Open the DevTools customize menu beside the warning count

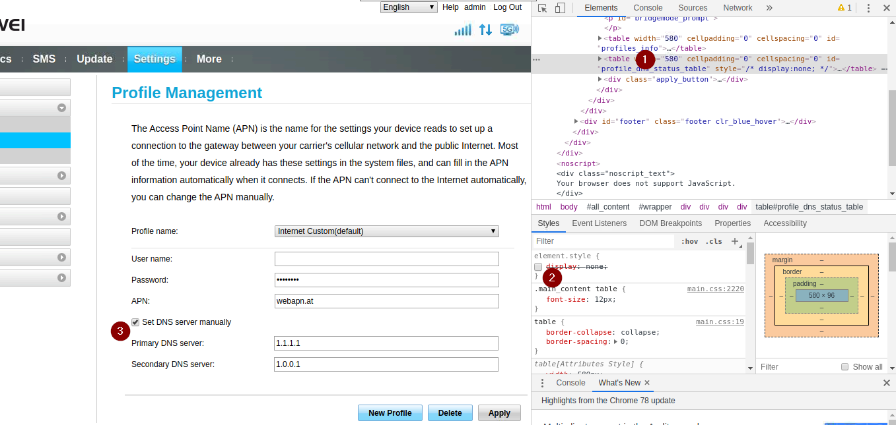[868, 8]
